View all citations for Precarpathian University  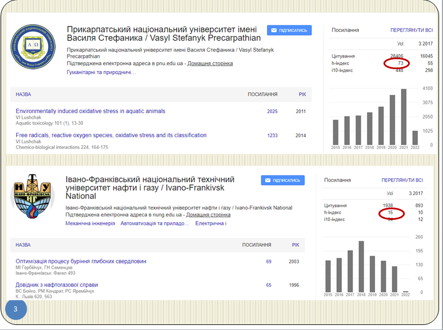point(412,30)
